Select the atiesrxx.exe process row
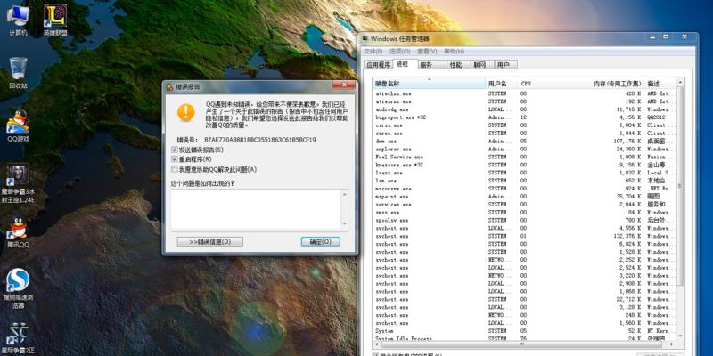This screenshot has width=713, height=356. [x=524, y=101]
